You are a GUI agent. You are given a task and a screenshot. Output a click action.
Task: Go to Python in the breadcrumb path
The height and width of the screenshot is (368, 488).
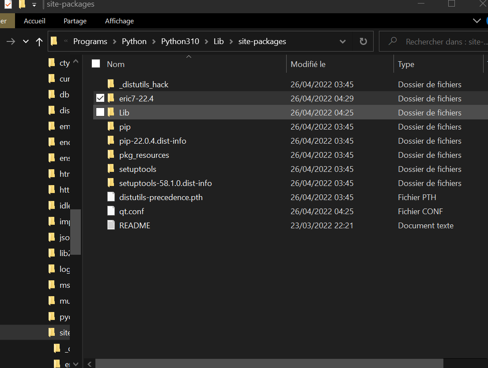coord(134,41)
